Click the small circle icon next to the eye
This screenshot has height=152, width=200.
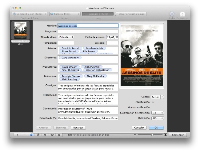tap(45, 135)
